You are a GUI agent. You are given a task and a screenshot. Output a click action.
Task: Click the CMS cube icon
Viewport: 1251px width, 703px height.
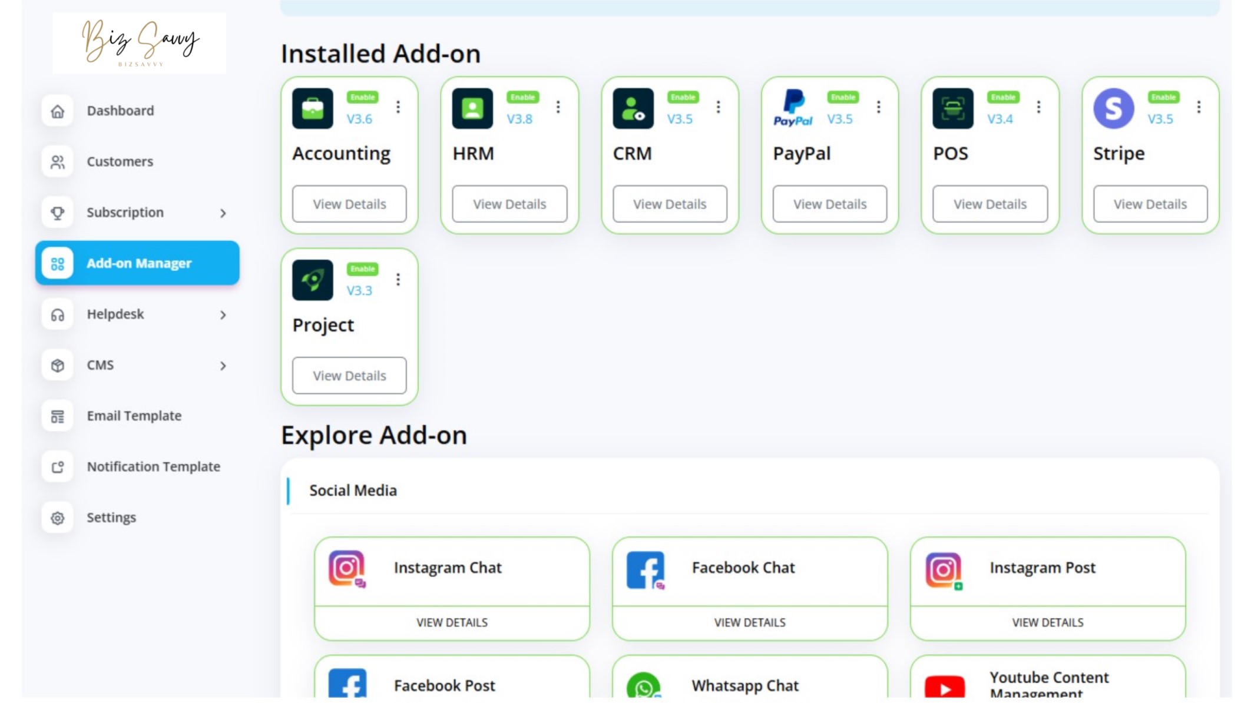pyautogui.click(x=57, y=365)
